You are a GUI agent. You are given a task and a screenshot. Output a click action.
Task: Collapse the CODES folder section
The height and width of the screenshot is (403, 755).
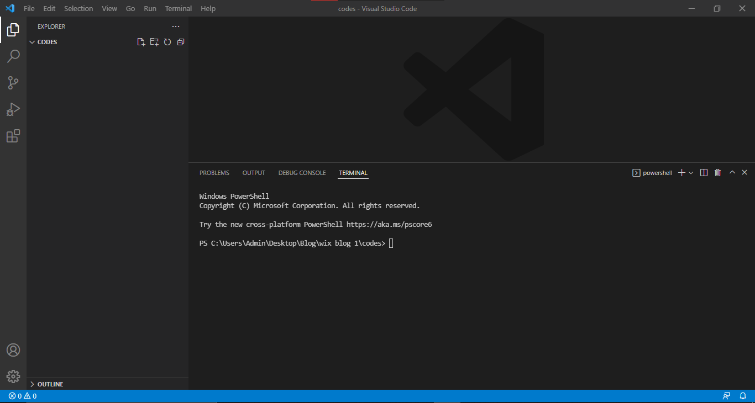tap(107, 42)
